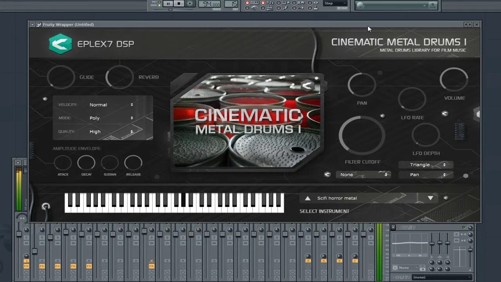Open the Step snap dropdown

pyautogui.click(x=335, y=3)
